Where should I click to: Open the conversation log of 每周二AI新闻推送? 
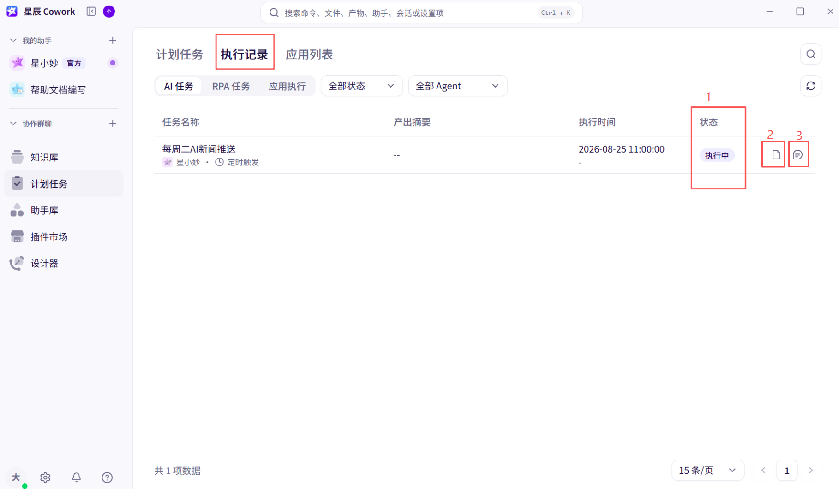tap(798, 155)
